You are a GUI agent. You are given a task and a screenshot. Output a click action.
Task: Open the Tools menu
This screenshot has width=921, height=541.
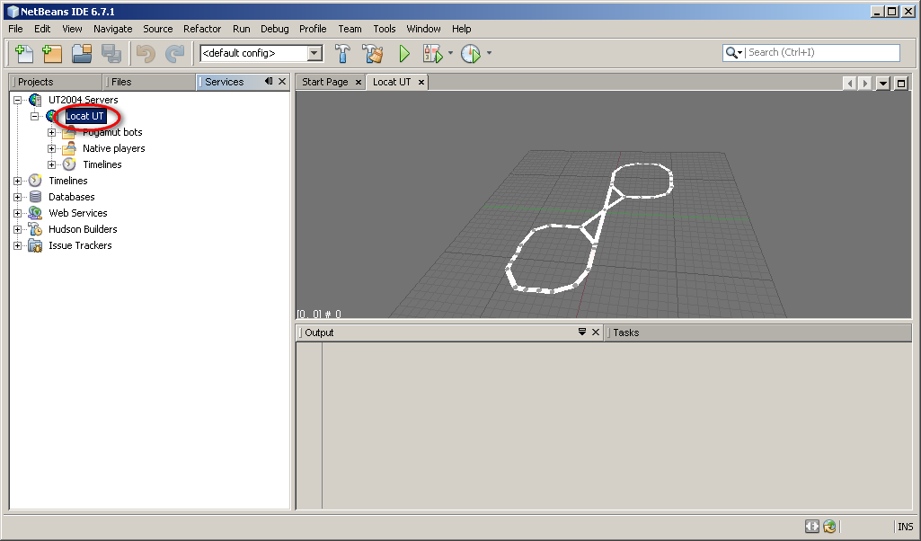[x=385, y=29]
